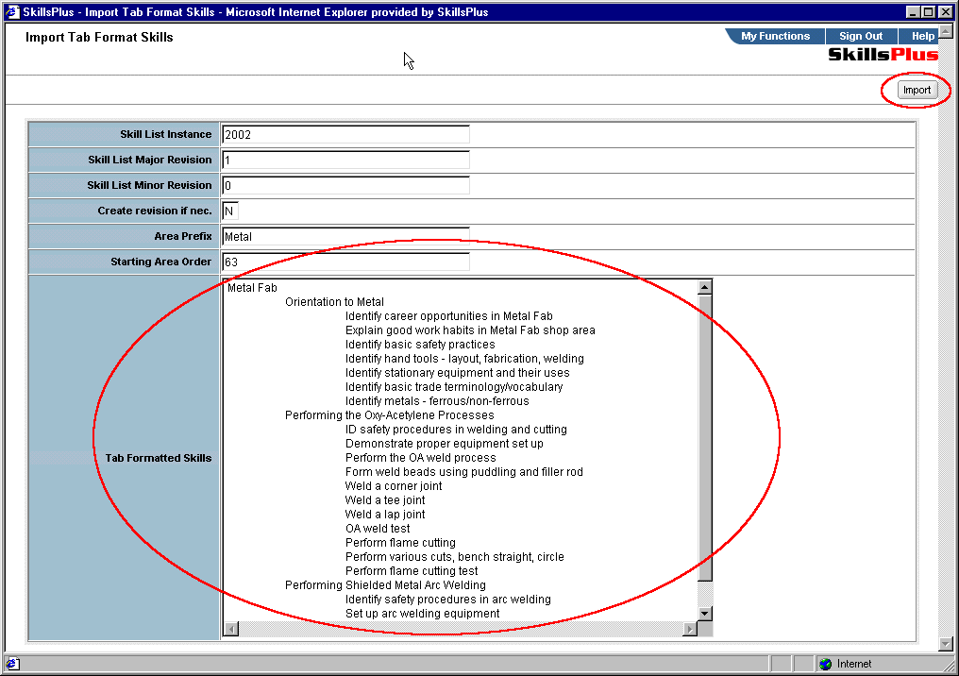Click the Sign Out tab

[x=861, y=36]
